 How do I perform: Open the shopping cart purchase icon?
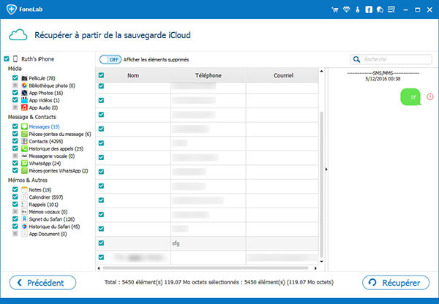click(x=335, y=9)
